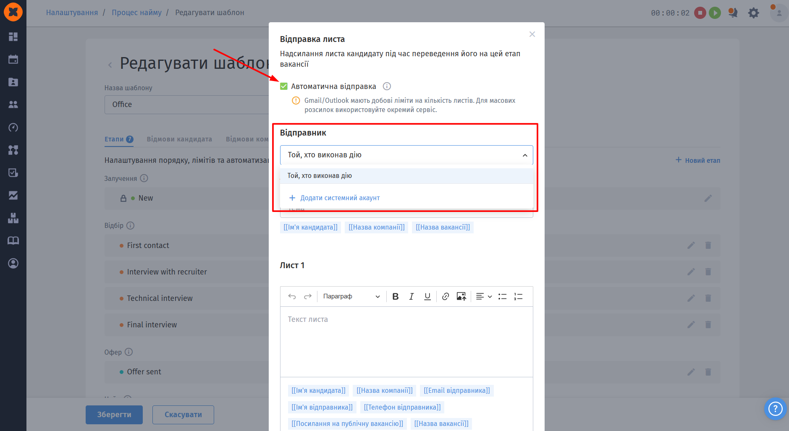Open the calendar in the sidebar
The height and width of the screenshot is (431, 789).
pyautogui.click(x=13, y=60)
